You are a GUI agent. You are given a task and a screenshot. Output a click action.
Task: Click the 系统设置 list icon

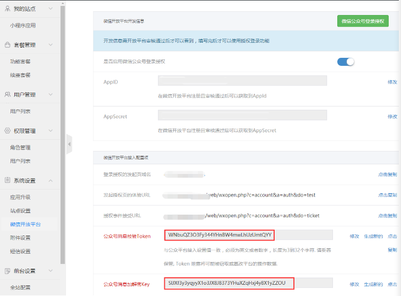[x=7, y=180]
